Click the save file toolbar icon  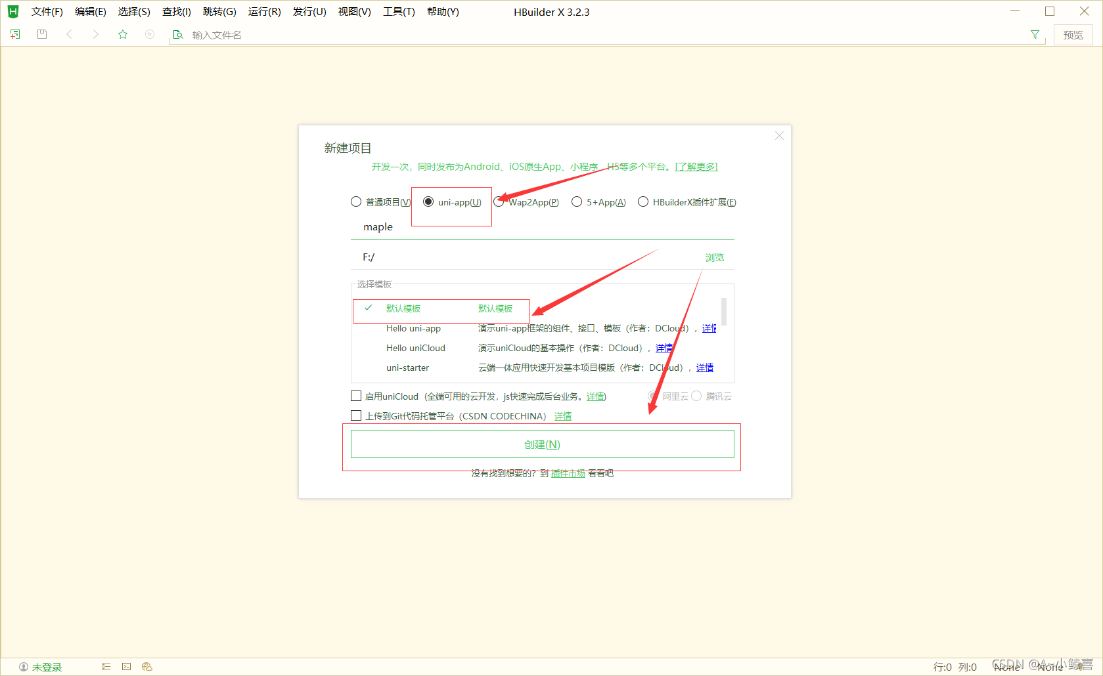pos(42,34)
